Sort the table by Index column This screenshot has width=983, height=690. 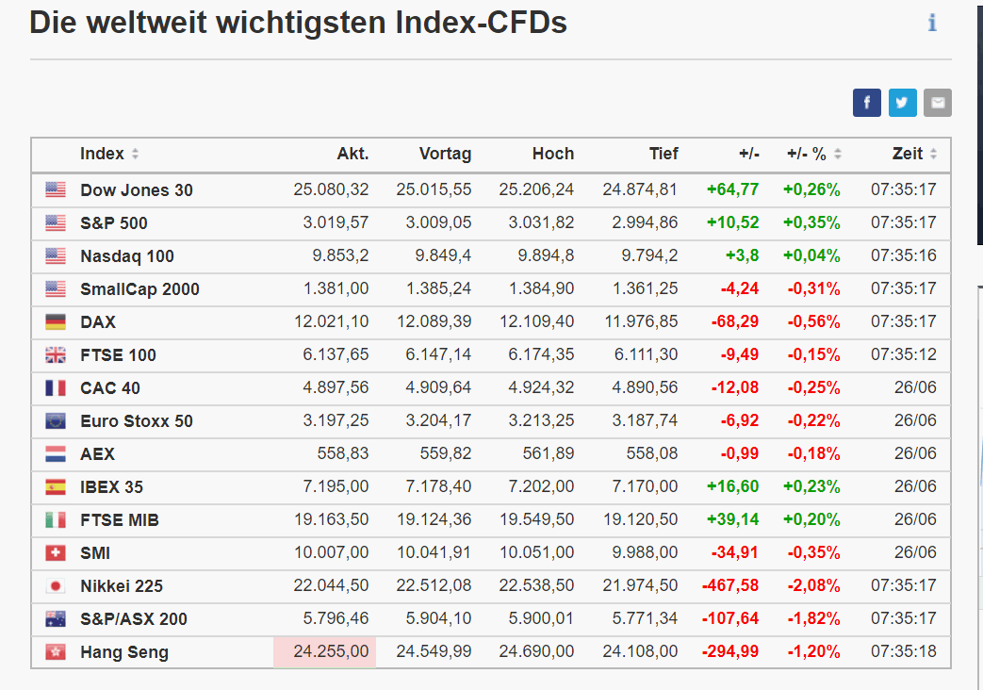coord(135,155)
